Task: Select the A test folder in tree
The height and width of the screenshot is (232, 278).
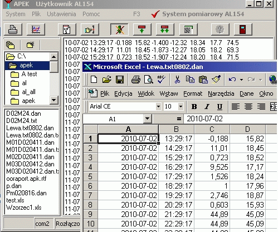Action: coord(27,74)
